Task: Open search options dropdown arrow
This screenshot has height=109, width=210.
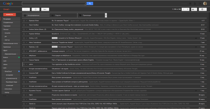Action: click(86, 4)
